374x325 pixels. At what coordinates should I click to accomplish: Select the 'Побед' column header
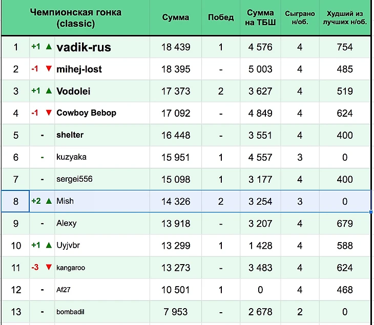click(221, 17)
